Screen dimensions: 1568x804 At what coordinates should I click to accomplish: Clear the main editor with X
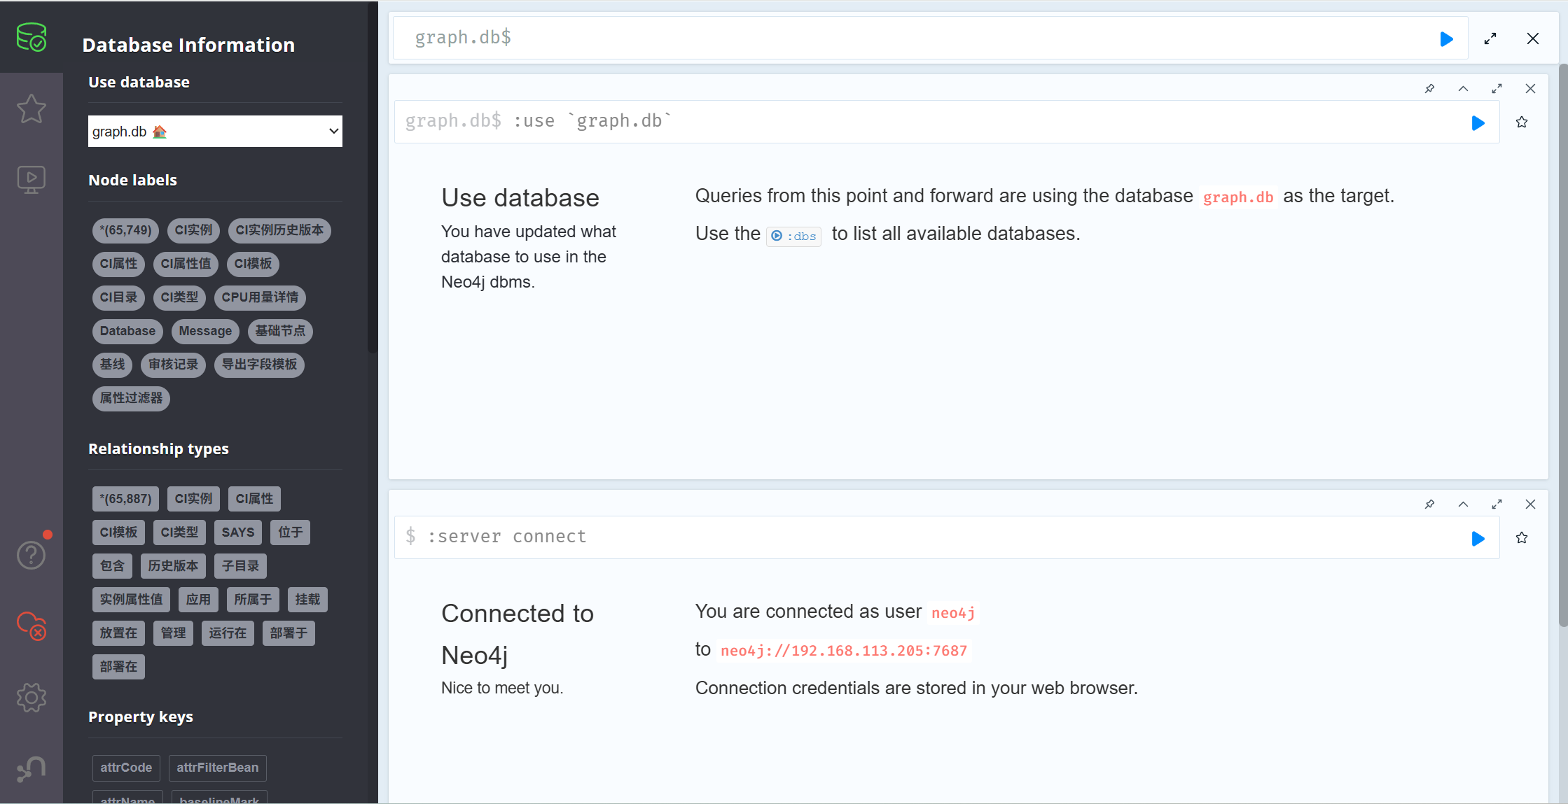tap(1533, 38)
